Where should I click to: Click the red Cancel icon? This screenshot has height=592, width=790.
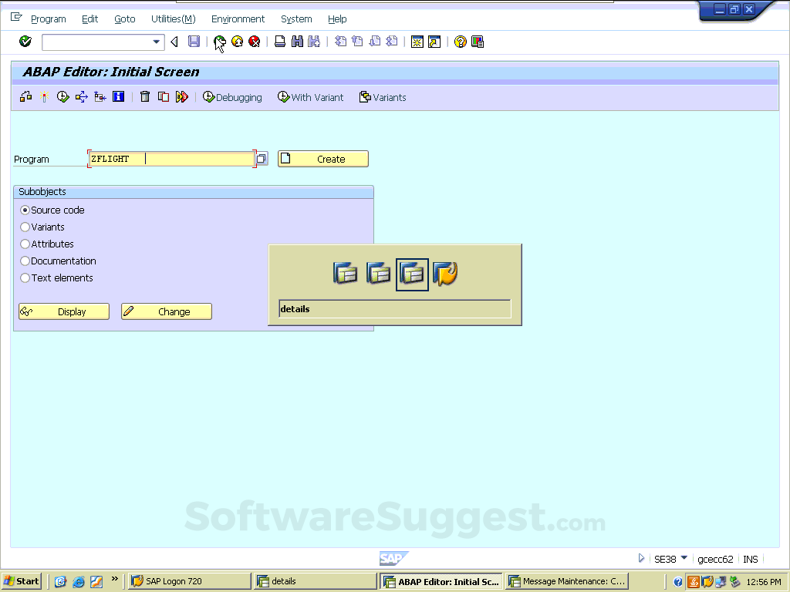(x=255, y=42)
